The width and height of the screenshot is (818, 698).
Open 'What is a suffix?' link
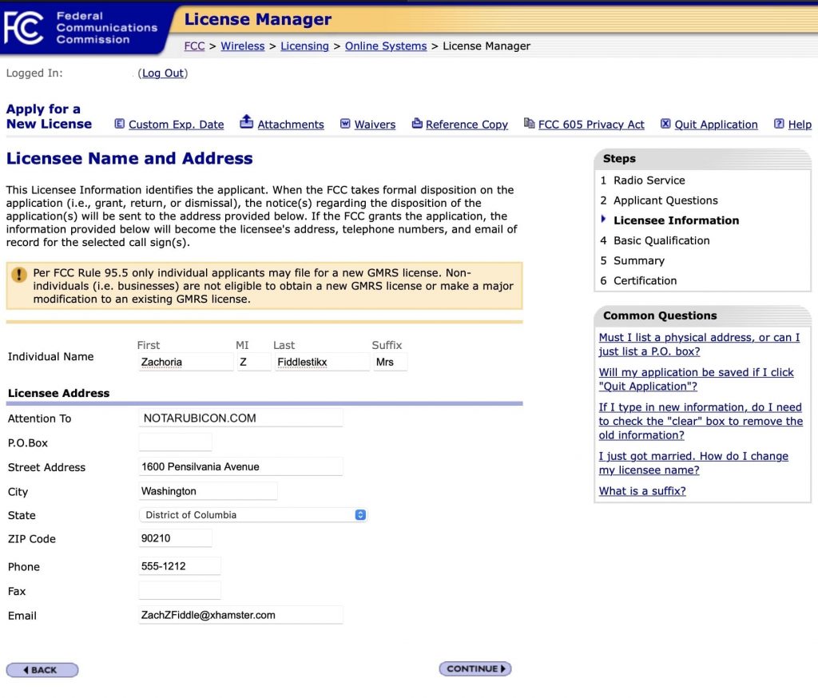642,491
